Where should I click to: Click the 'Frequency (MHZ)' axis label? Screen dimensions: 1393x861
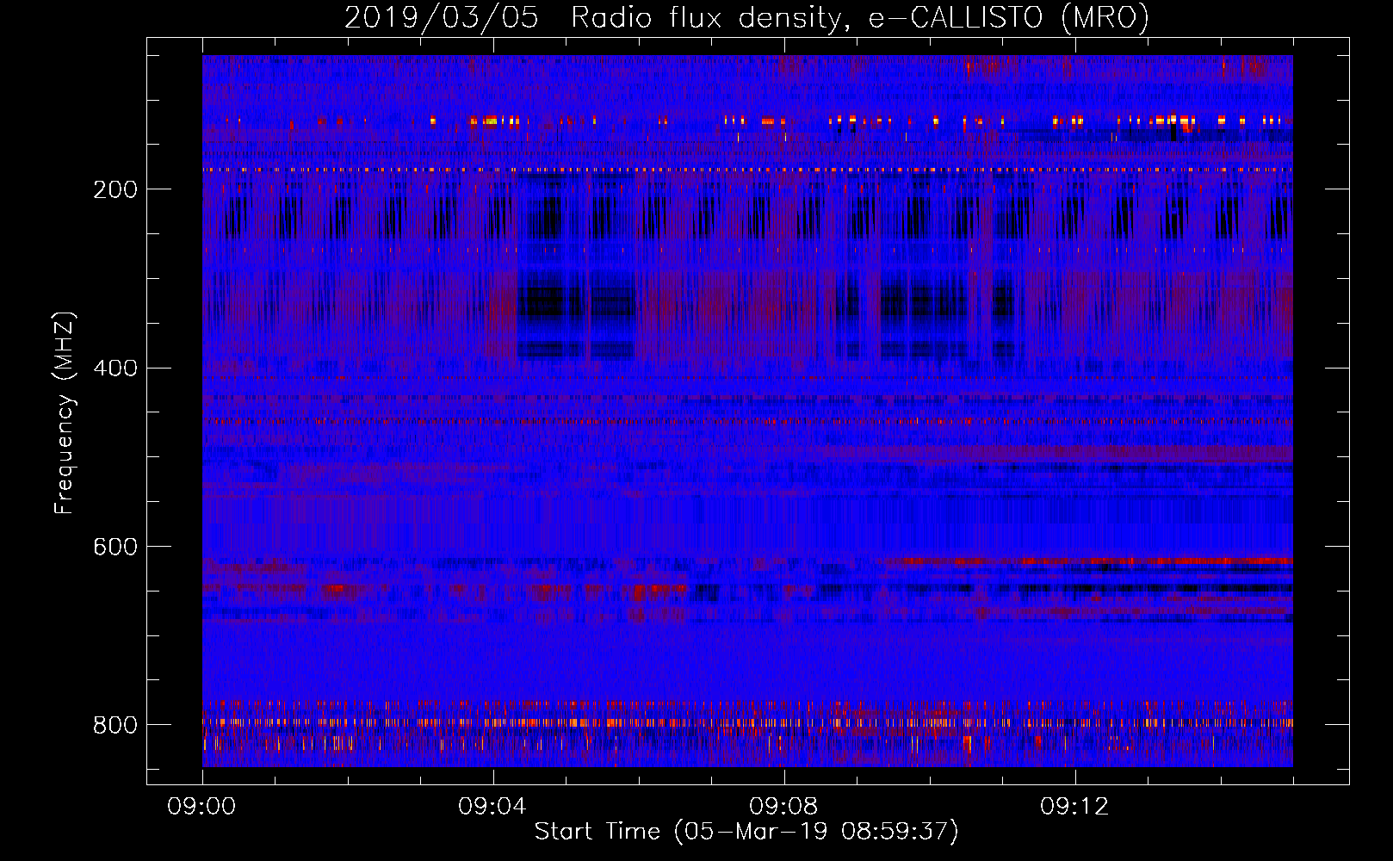pyautogui.click(x=65, y=412)
